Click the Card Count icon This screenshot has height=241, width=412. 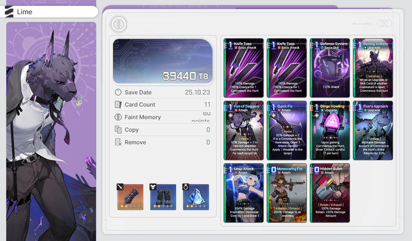118,105
